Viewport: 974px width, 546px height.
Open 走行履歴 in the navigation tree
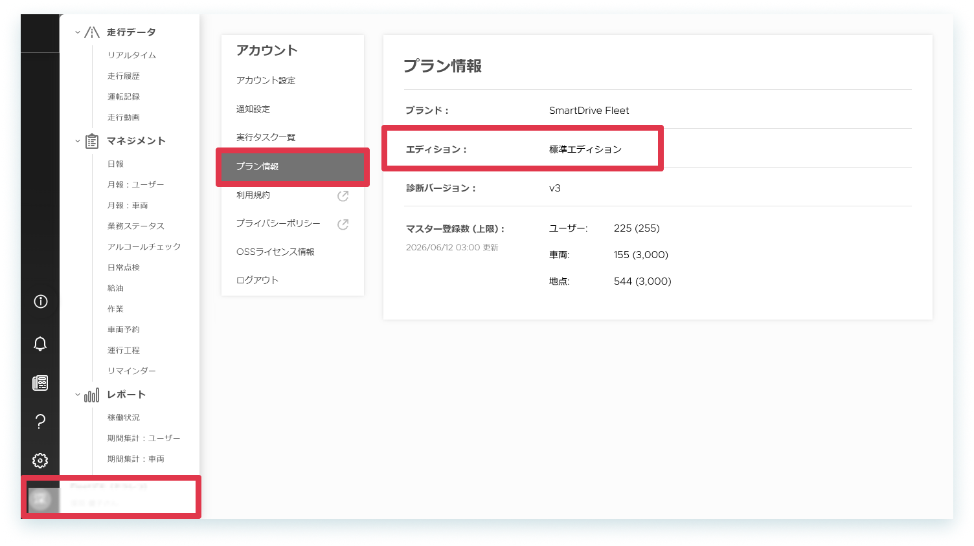coord(124,76)
